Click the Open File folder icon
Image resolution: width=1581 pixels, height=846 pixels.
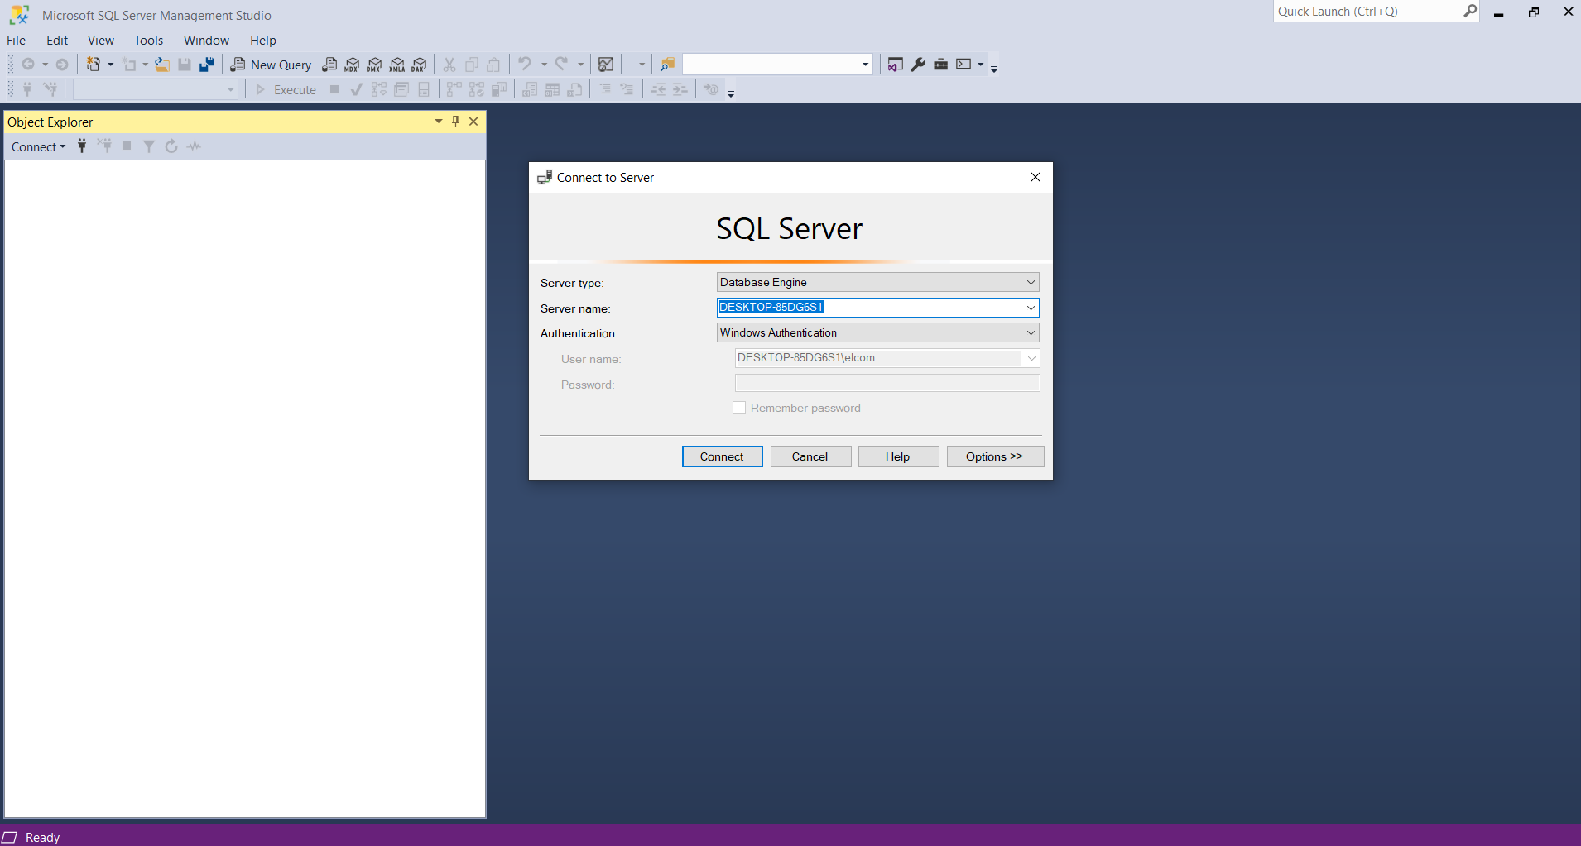pyautogui.click(x=162, y=65)
